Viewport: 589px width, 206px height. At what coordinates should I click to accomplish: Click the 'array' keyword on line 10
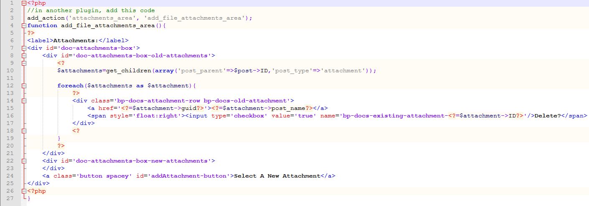point(164,71)
